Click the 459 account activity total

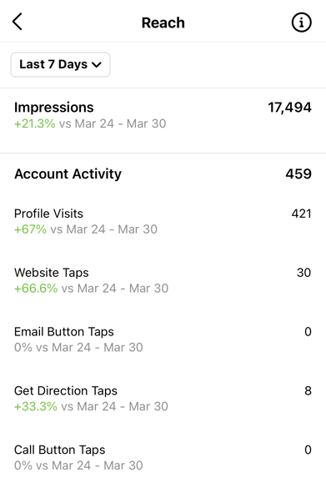[x=298, y=174]
